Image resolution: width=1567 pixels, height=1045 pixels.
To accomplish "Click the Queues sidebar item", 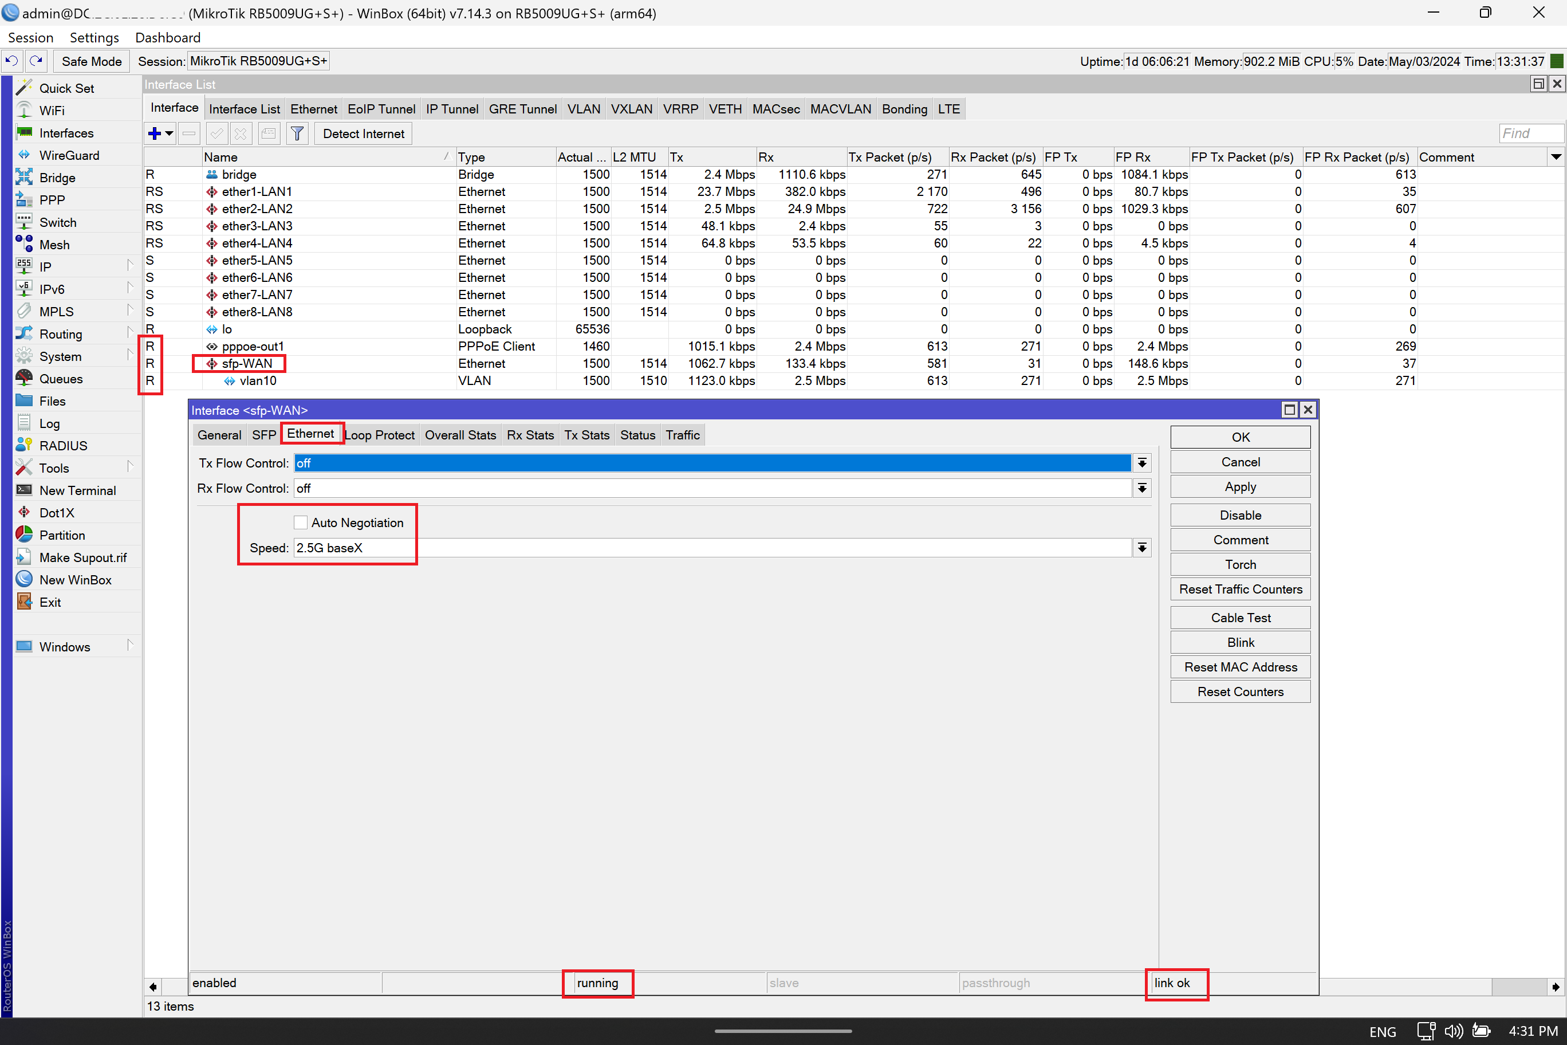I will (x=61, y=379).
